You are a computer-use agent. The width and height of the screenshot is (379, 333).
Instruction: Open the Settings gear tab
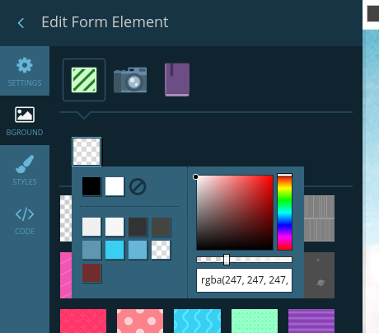(25, 71)
